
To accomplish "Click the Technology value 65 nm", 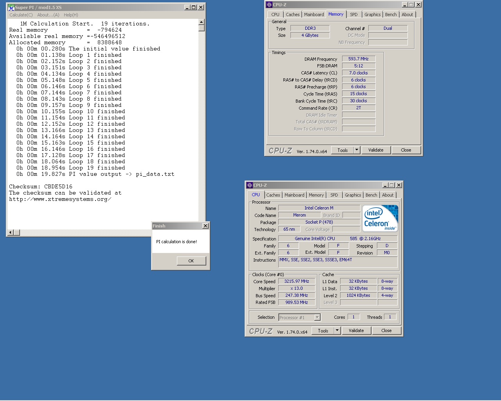I will (x=289, y=229).
